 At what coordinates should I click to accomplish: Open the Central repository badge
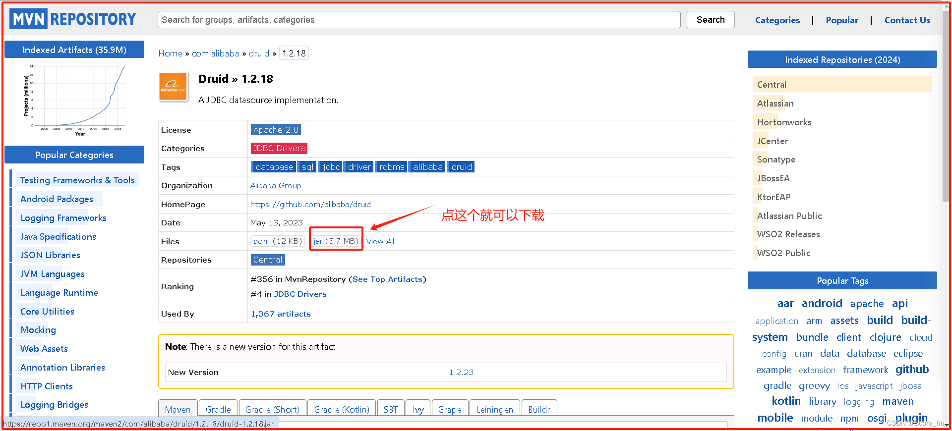click(268, 260)
